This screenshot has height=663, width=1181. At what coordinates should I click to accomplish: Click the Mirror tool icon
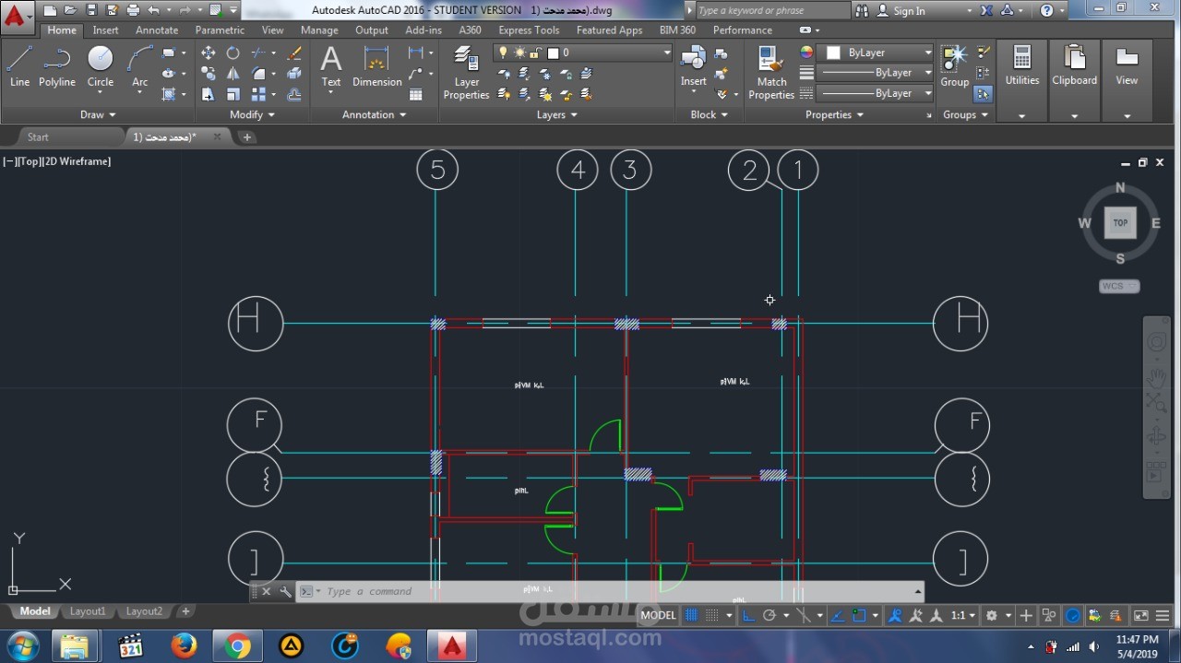pos(233,74)
